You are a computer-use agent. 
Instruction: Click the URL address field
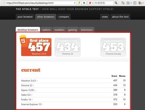pyautogui.click(x=40, y=3)
